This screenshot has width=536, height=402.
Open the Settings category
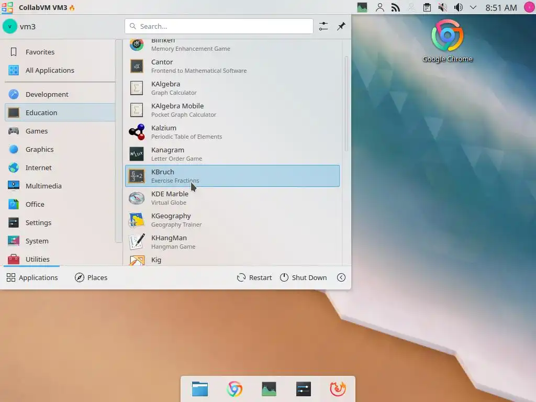[x=60, y=222]
